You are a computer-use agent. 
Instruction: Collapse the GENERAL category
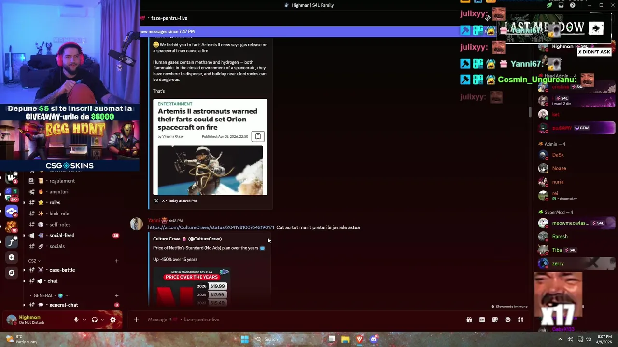click(50, 295)
